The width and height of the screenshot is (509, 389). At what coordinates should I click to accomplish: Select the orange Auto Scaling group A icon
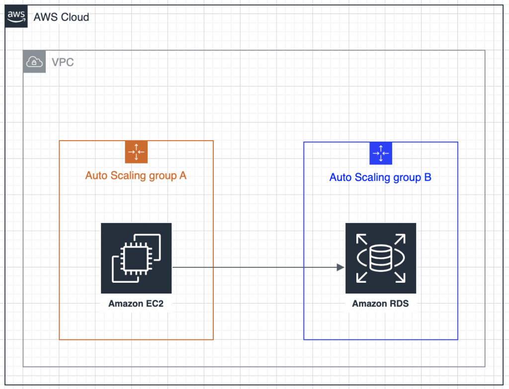click(136, 152)
